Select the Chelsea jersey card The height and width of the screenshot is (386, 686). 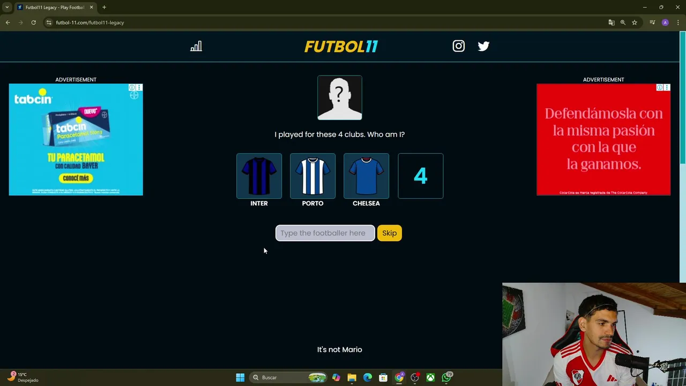[366, 176]
